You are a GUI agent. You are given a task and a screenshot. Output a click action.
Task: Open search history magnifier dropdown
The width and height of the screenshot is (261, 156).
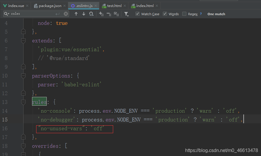click(6, 14)
